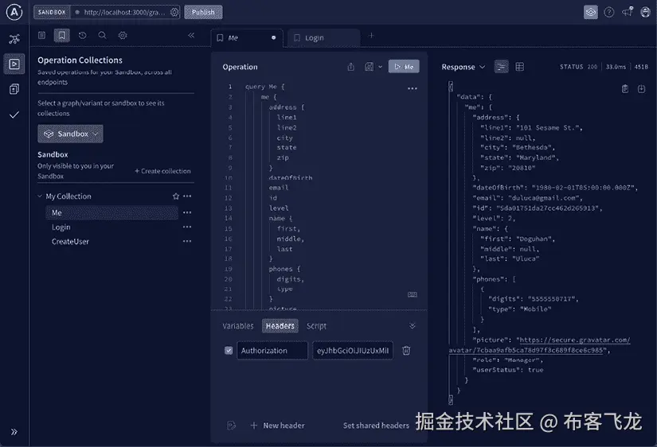Open more options for CreateUser operation
The image size is (657, 447).
coord(187,241)
